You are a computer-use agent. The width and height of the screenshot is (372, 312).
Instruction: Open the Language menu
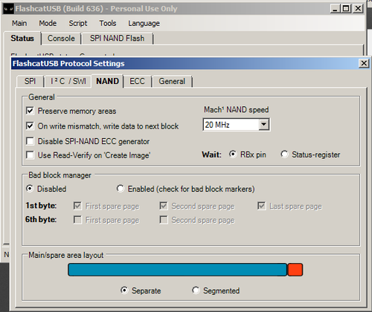pos(144,23)
